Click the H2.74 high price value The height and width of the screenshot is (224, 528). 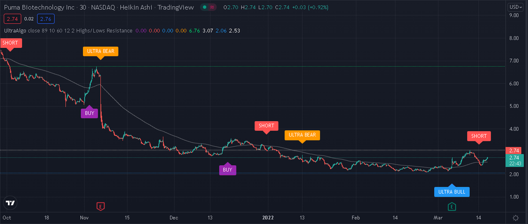tap(247, 8)
